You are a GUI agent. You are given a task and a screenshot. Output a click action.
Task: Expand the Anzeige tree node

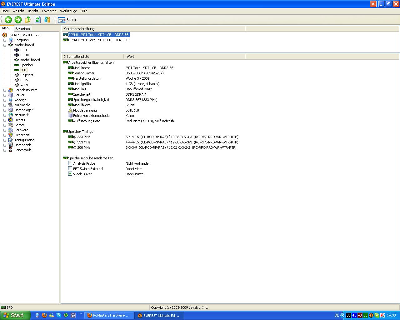pos(5,100)
